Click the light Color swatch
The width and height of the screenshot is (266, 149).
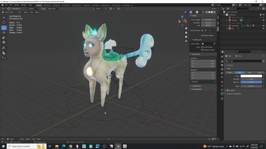click(251, 76)
